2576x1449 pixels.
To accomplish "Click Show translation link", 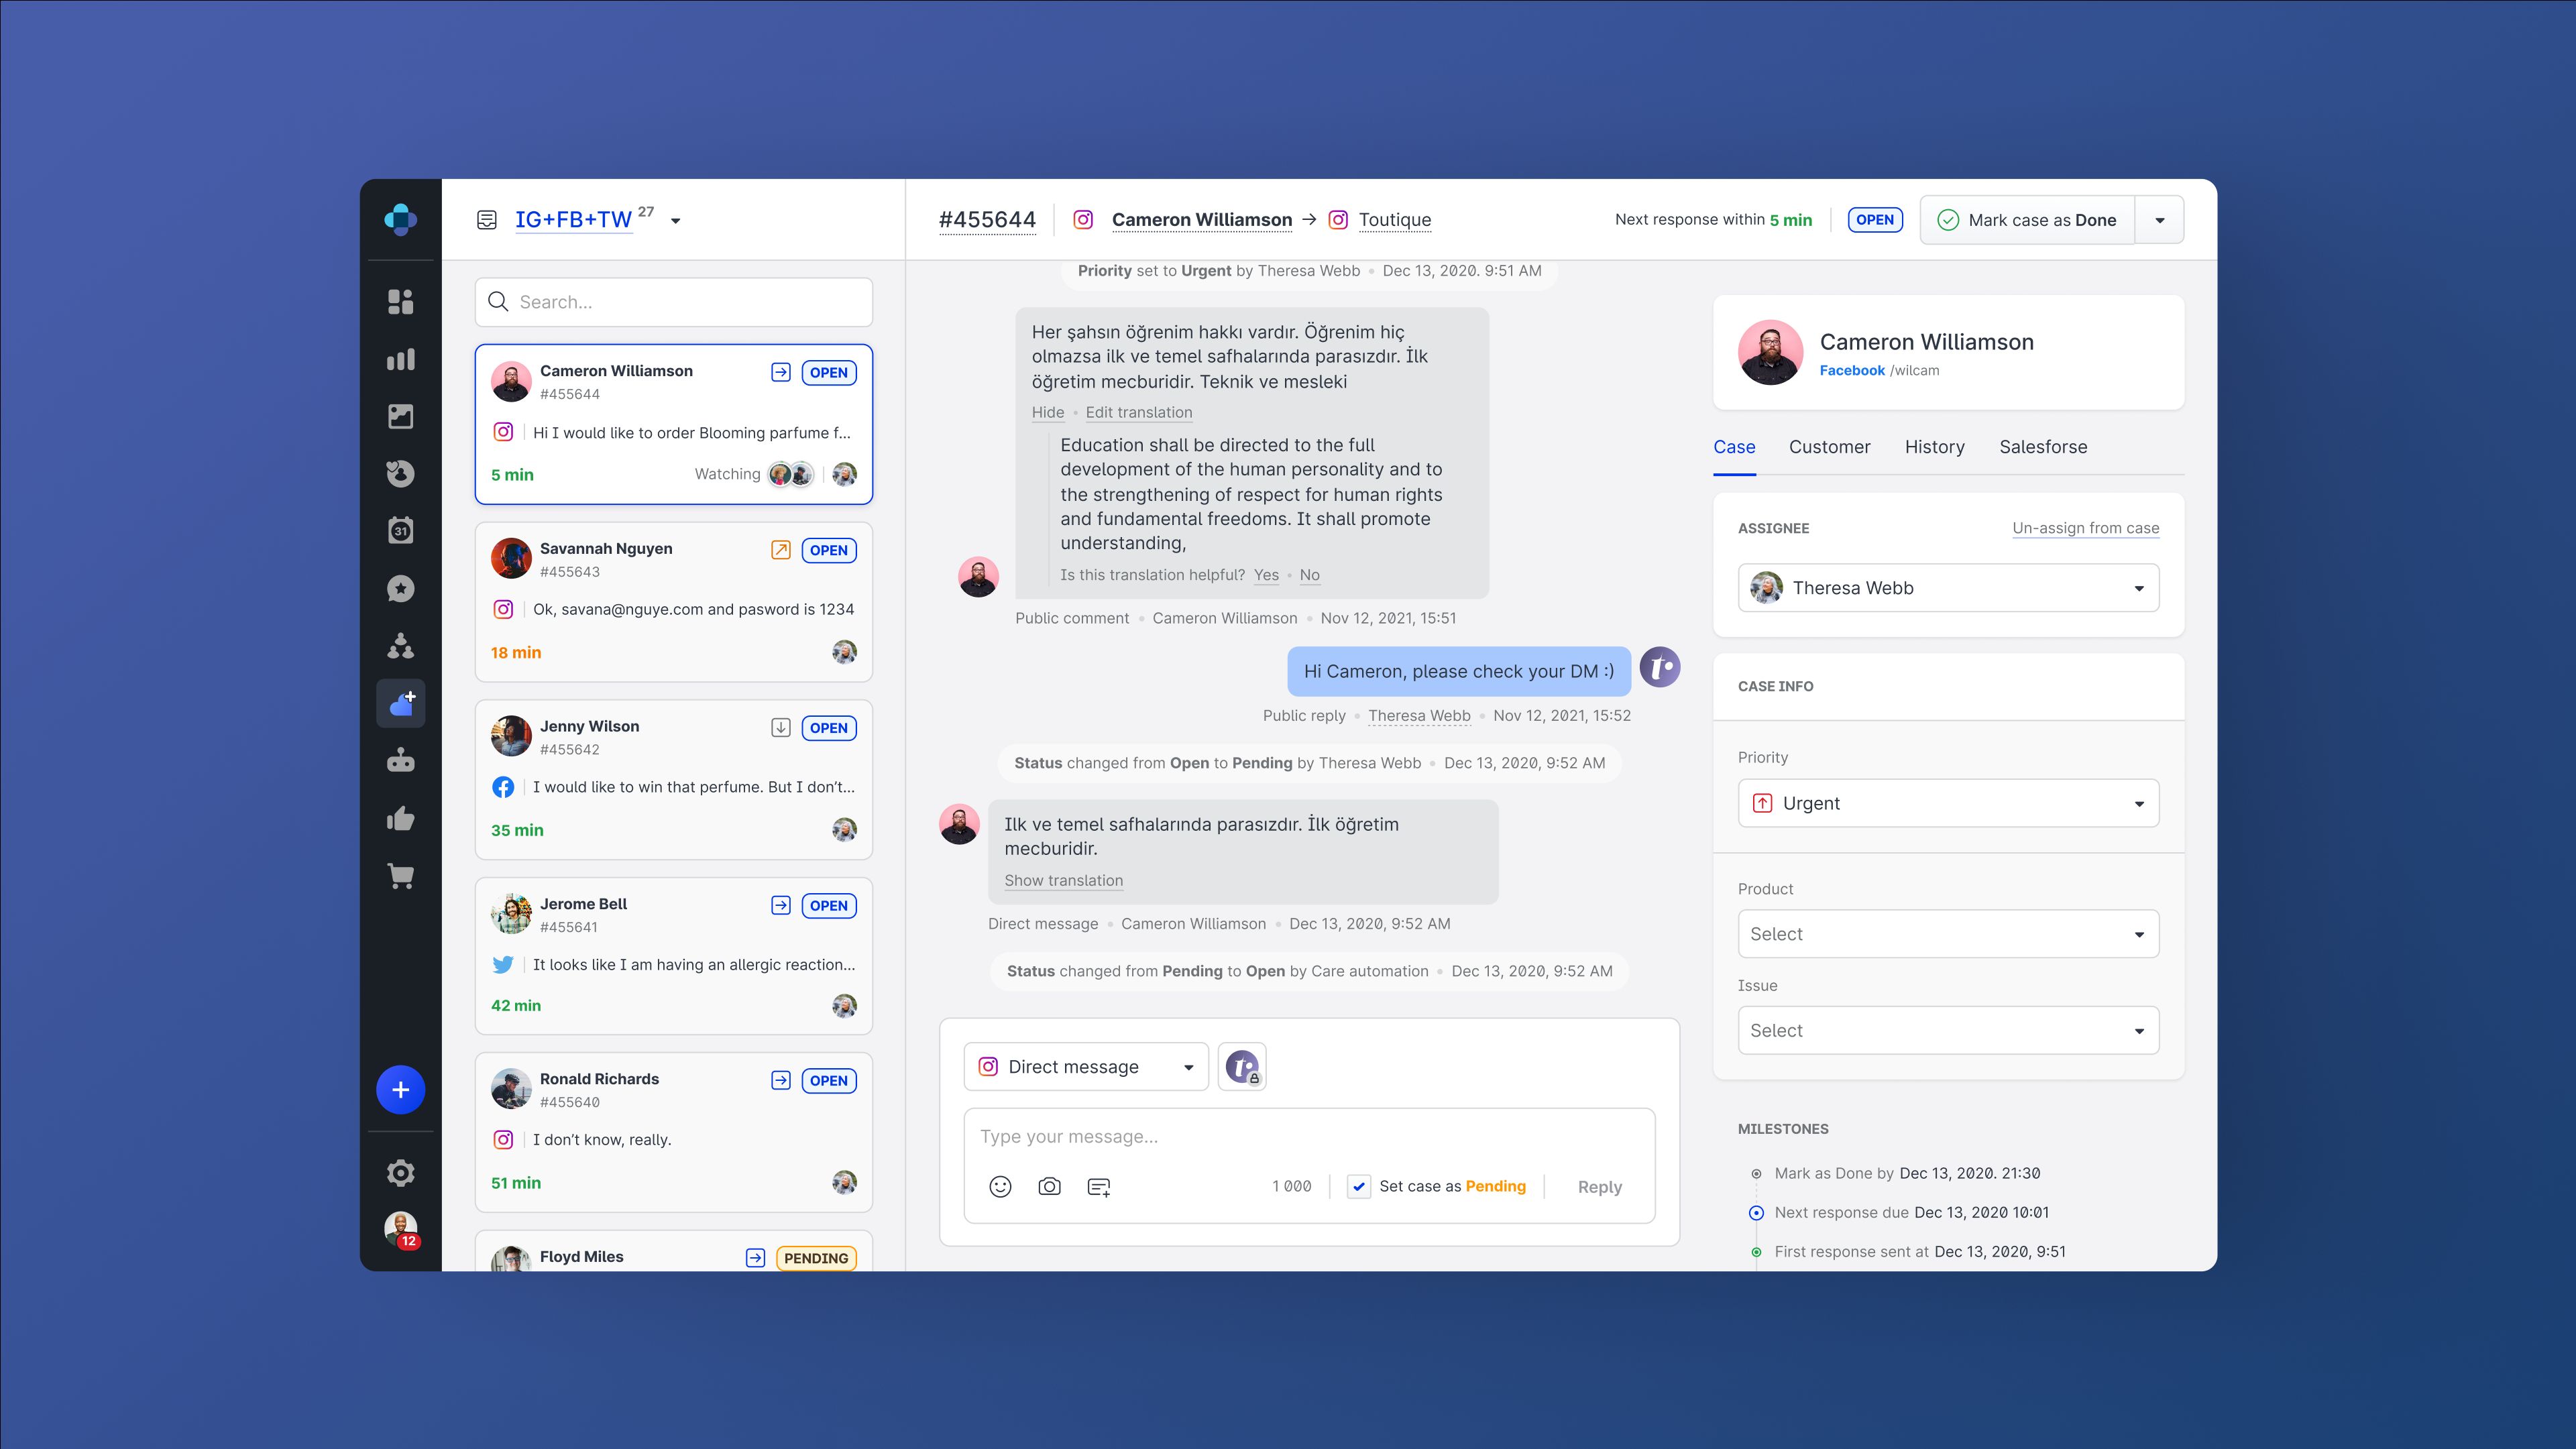I will click(1063, 880).
